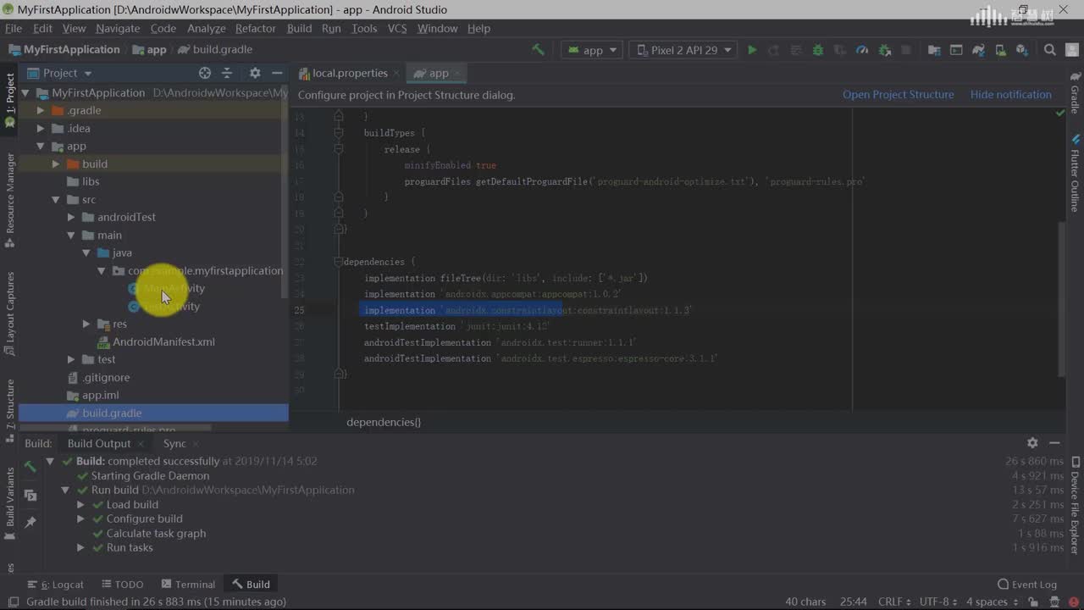Image resolution: width=1084 pixels, height=610 pixels.
Task: Select .gitignore file in project tree
Action: [106, 377]
